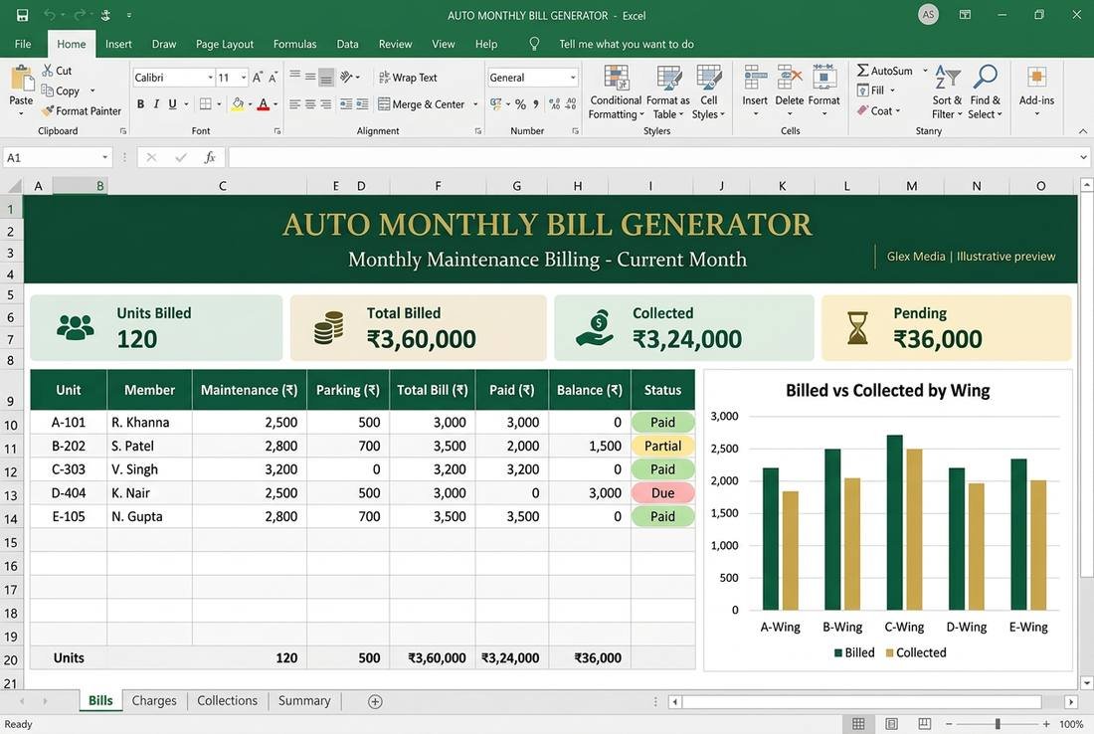The width and height of the screenshot is (1094, 734).
Task: Collapse the ribbon with the chevron
Action: (1082, 131)
